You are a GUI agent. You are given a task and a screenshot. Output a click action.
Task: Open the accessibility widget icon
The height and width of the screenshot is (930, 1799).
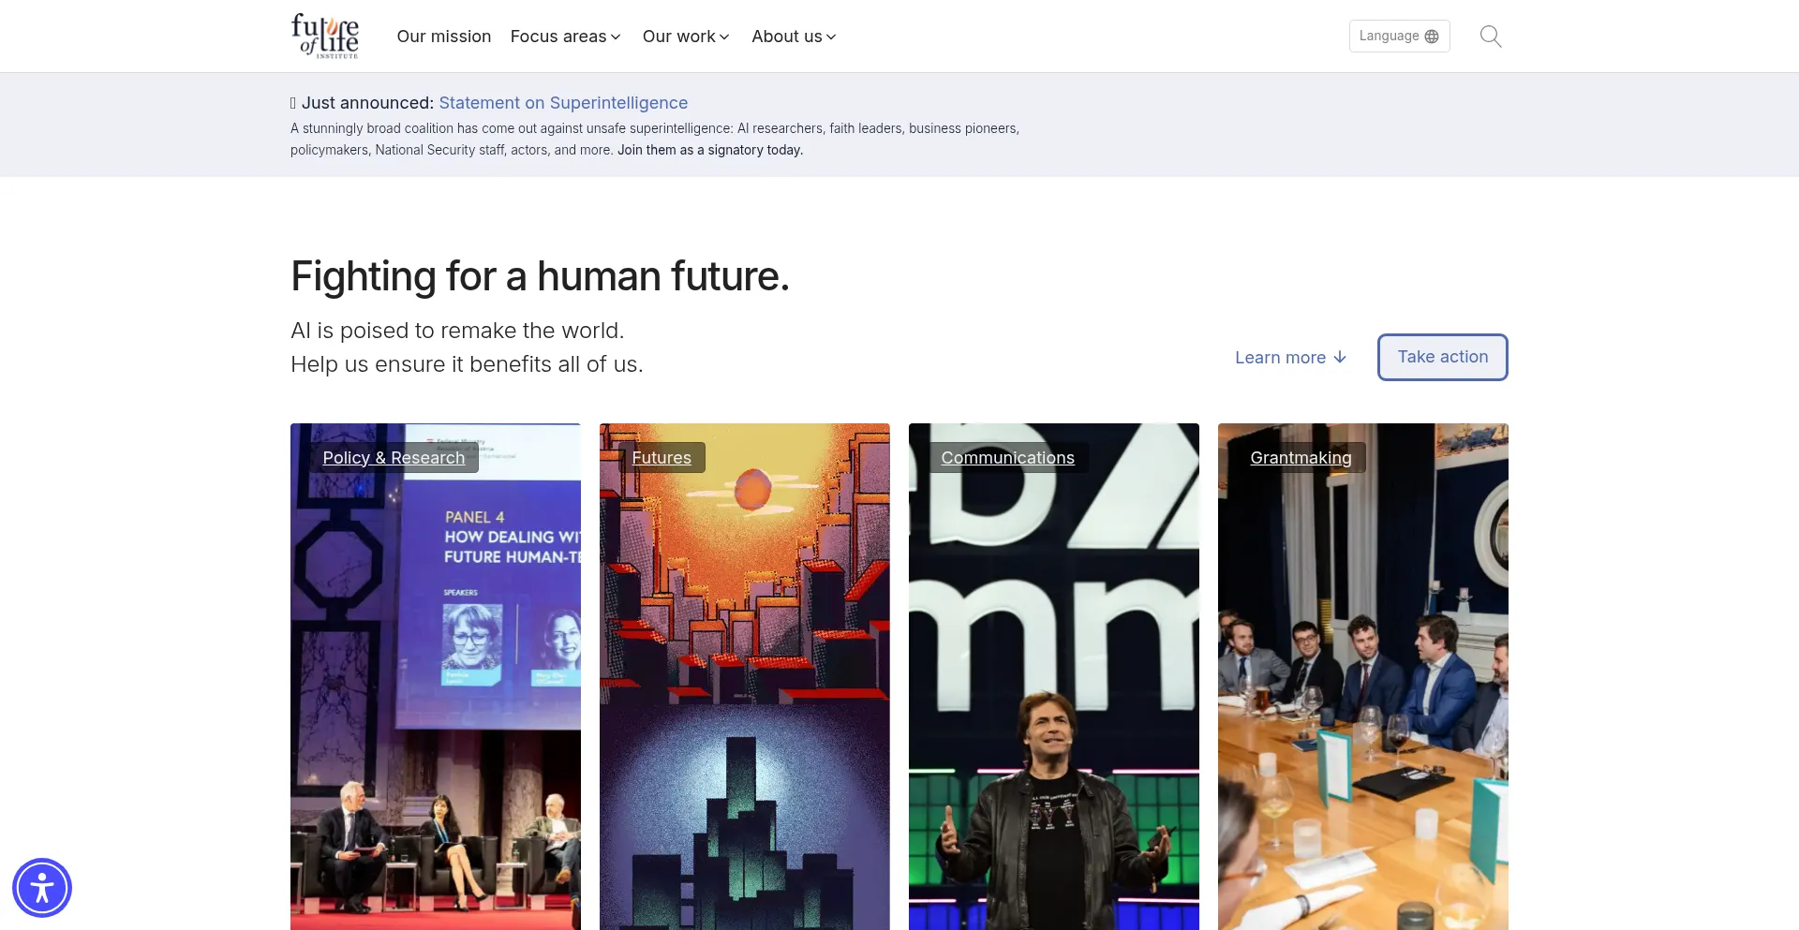coord(42,887)
